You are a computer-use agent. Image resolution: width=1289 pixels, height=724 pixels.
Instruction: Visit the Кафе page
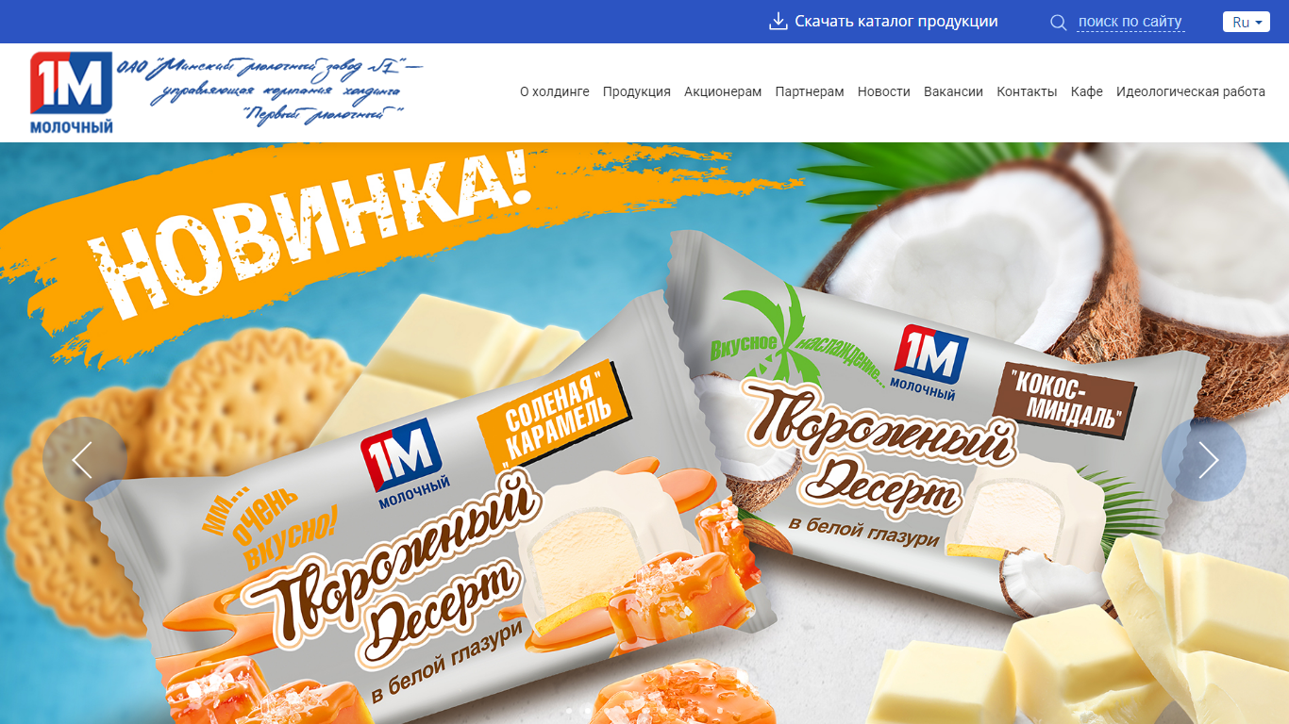tap(1087, 91)
